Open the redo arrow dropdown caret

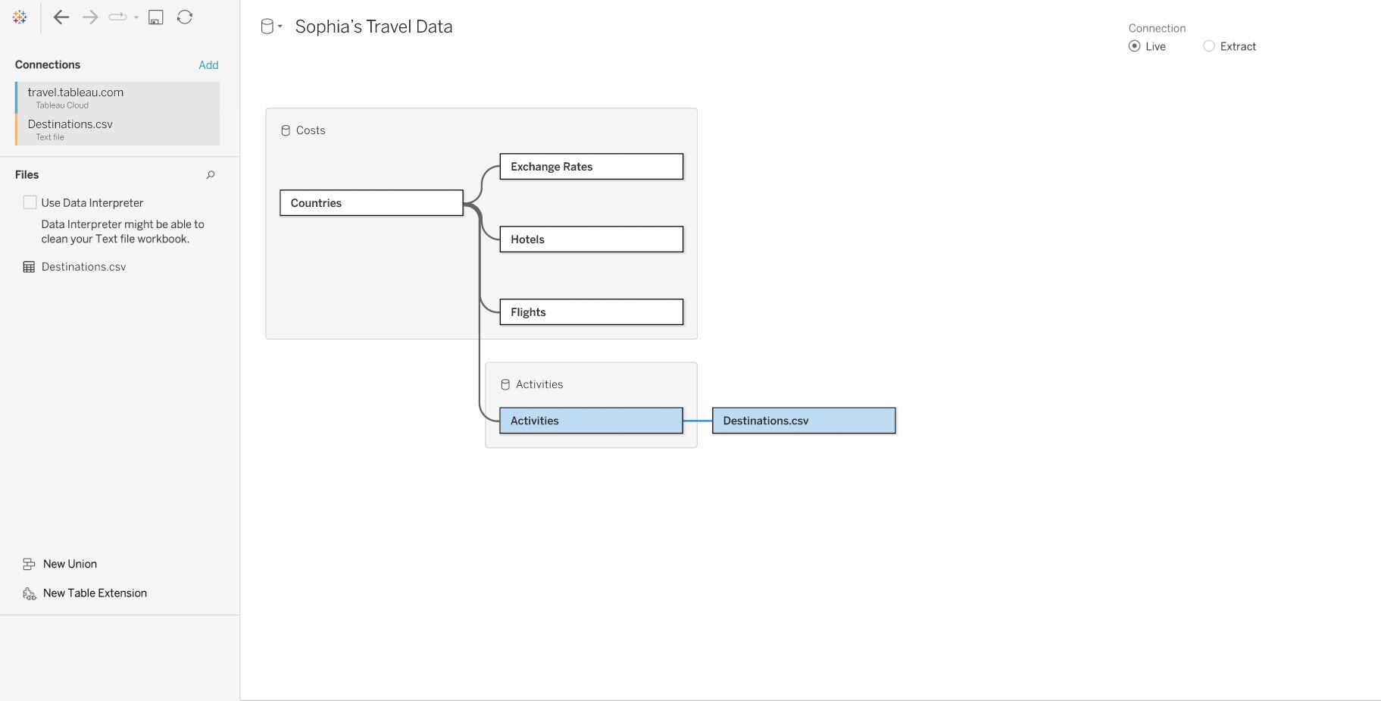(136, 17)
